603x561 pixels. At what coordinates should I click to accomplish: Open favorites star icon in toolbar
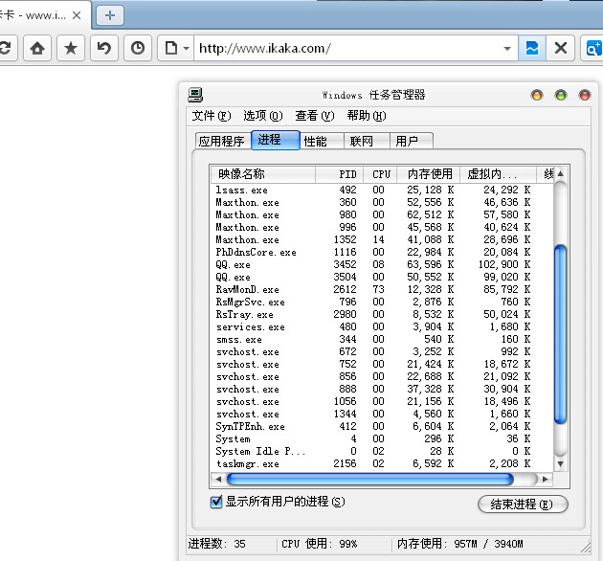pos(71,48)
